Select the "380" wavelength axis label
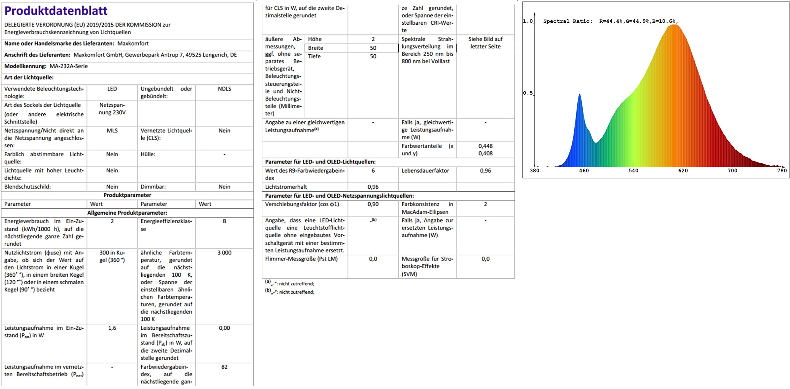790x389 pixels. (534, 171)
